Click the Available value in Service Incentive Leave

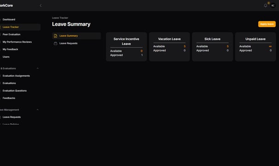tap(141, 51)
